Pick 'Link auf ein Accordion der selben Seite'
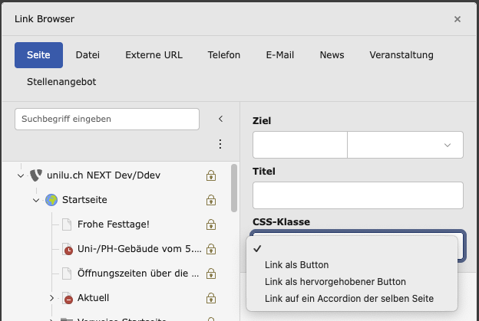Viewport: 479px width, 321px height. [349, 298]
